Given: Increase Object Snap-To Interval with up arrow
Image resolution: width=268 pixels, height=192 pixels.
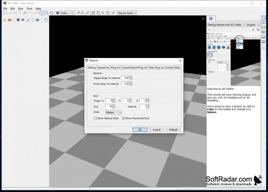Looking at the screenshot, I should (x=131, y=77).
